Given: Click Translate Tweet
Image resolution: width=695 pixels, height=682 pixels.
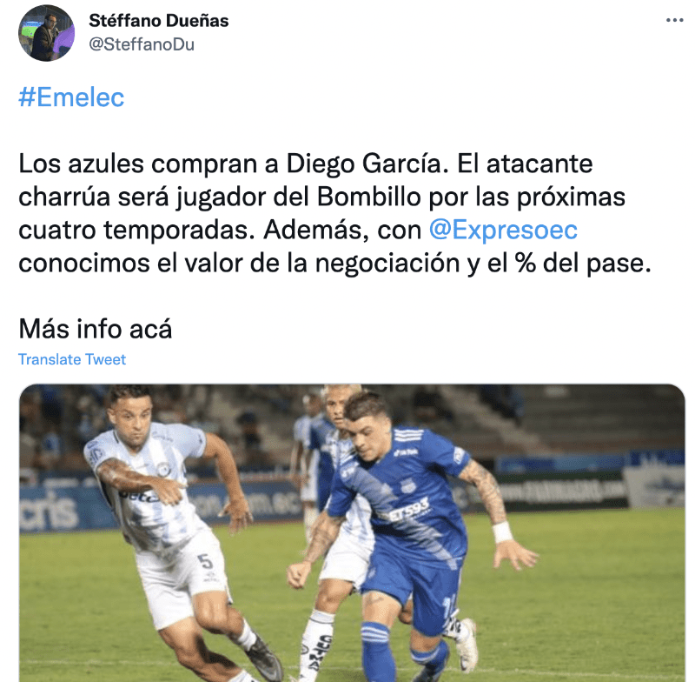Looking at the screenshot, I should point(72,359).
